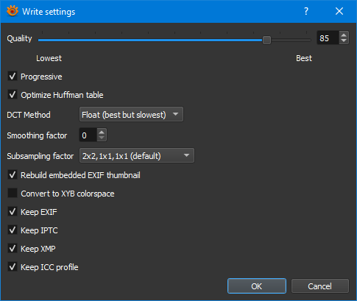Increase Smoothing factor with up arrow
Image resolution: width=357 pixels, height=301 pixels.
pyautogui.click(x=102, y=132)
